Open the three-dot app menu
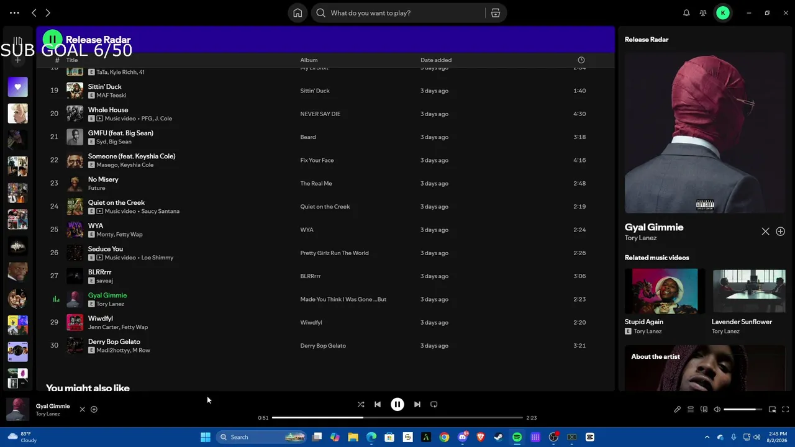Screen dimensions: 795x447 [x=14, y=12]
